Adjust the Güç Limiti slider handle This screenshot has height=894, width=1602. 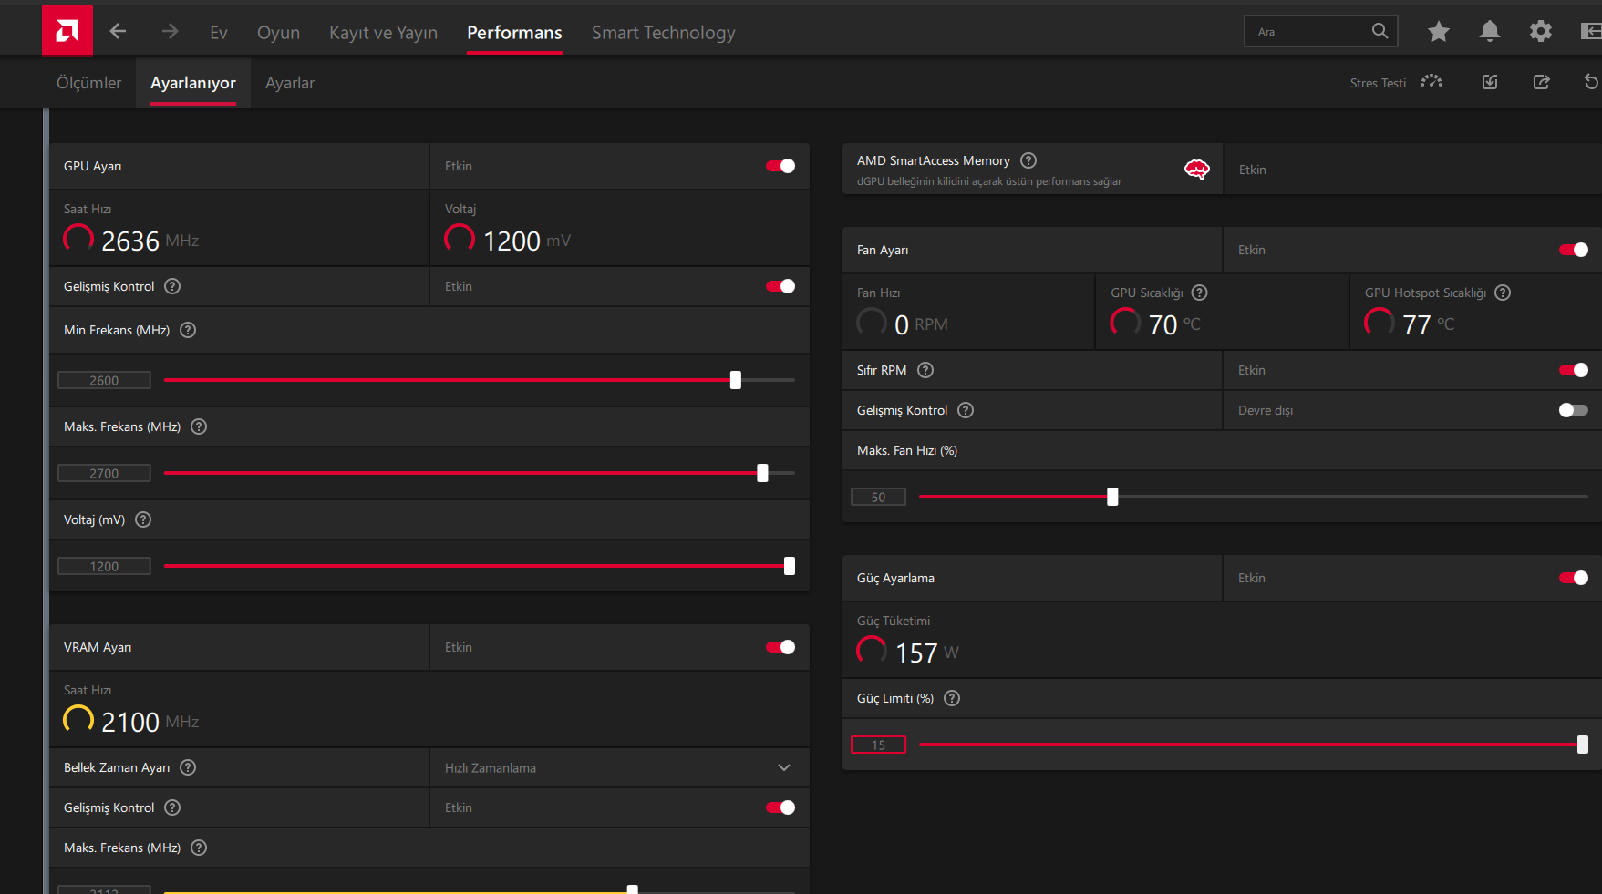(1583, 745)
